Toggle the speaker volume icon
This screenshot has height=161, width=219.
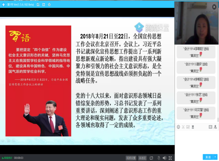(164, 158)
